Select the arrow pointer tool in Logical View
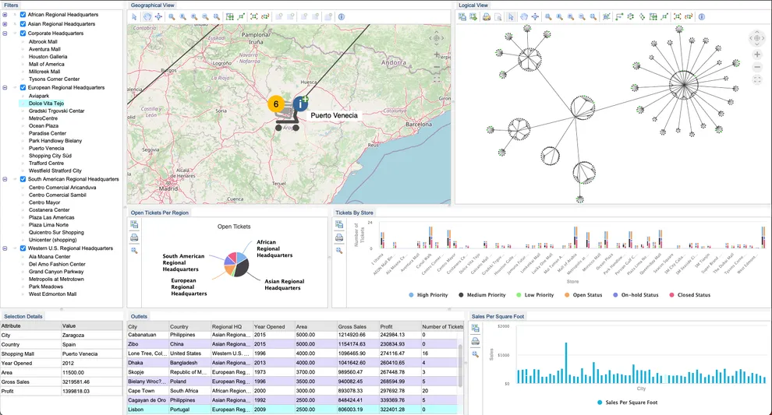The width and height of the screenshot is (772, 415). 511,16
